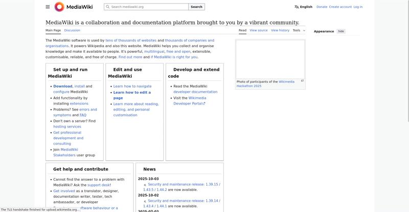Select the View source tab
This screenshot has width=409, height=212.
click(x=259, y=30)
